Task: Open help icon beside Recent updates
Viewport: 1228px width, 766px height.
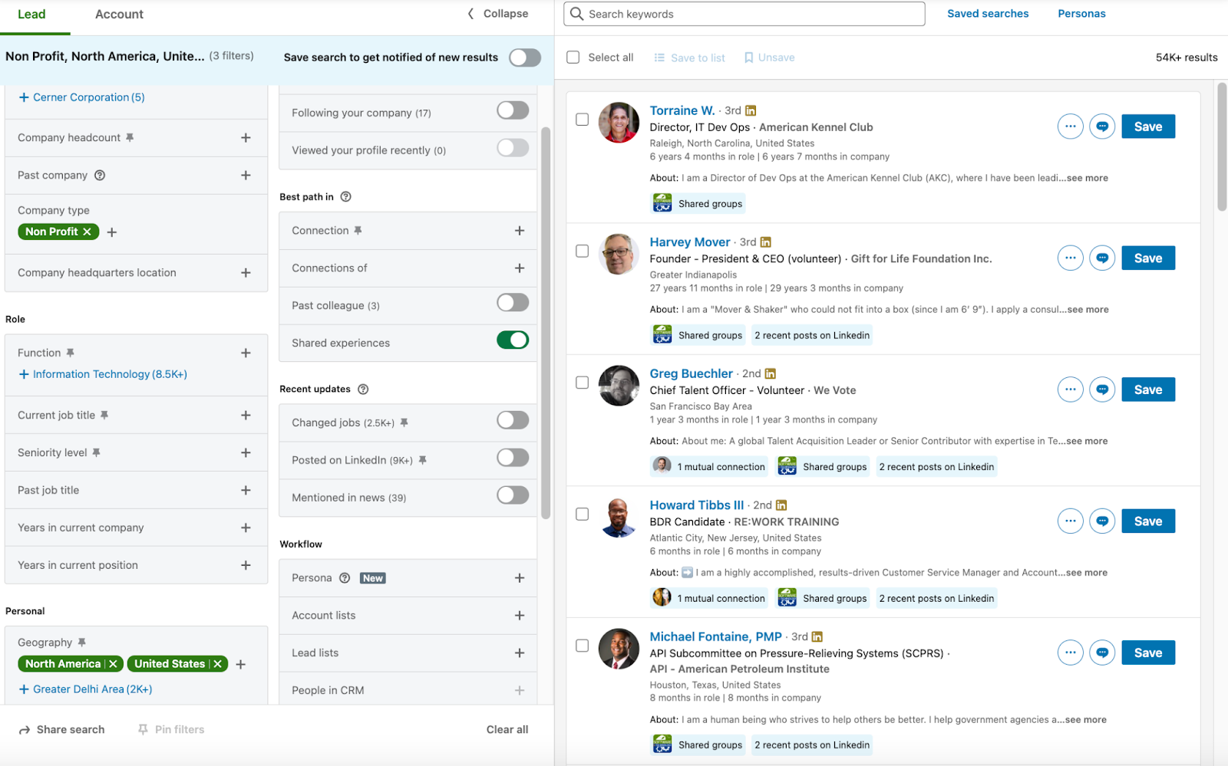Action: click(363, 389)
